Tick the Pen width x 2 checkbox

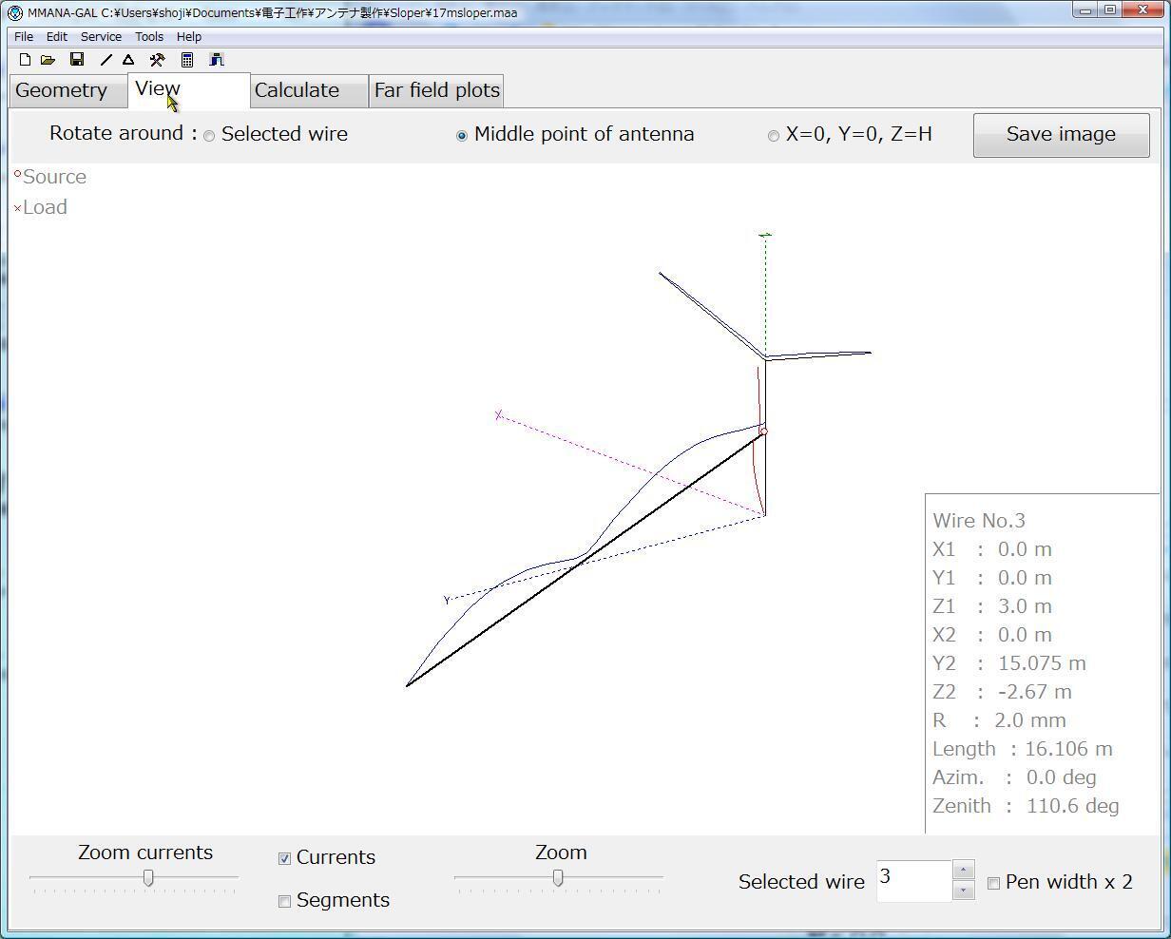pyautogui.click(x=993, y=883)
